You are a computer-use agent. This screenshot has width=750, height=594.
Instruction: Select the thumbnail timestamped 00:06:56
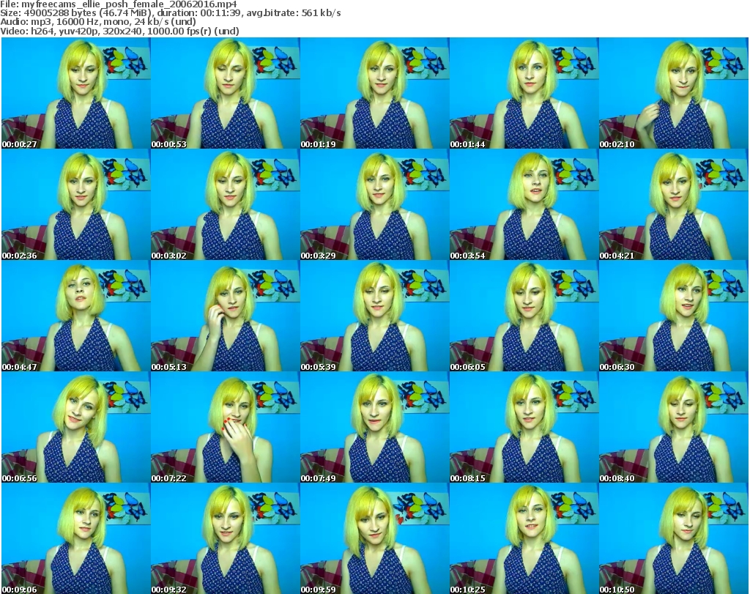75,427
